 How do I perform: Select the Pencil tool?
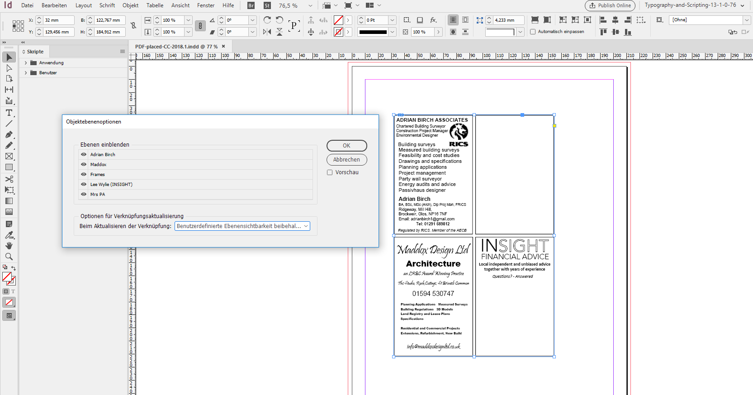click(x=9, y=146)
